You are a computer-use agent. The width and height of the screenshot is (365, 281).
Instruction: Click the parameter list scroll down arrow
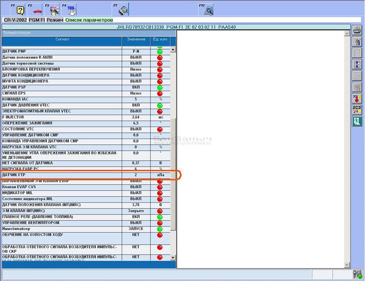173,257
